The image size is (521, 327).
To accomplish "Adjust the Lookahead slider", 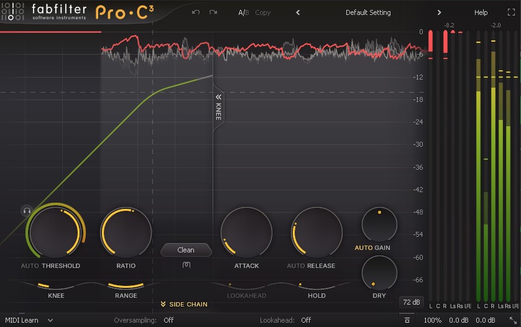I will click(x=246, y=286).
